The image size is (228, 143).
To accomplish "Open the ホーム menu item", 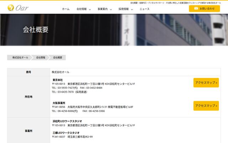I will [66, 9].
